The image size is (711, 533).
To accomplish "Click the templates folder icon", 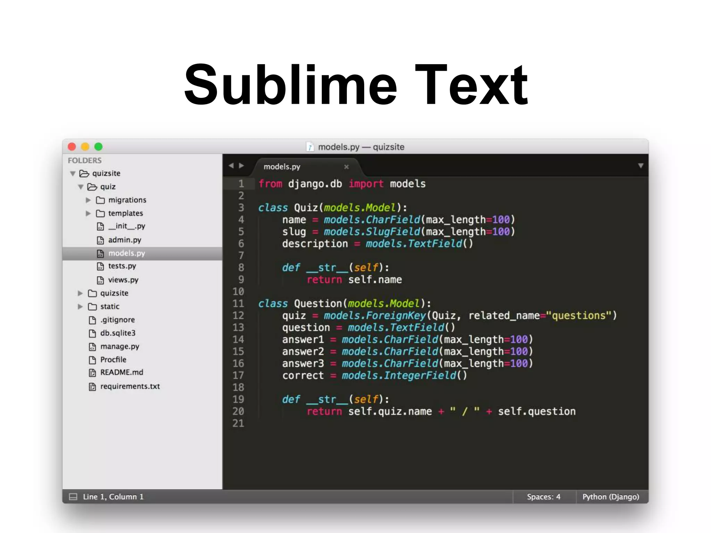I will [100, 213].
